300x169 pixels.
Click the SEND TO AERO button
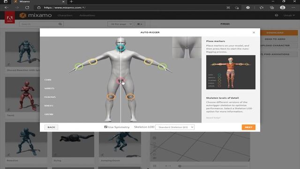[275, 39]
